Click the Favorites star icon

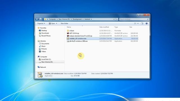(39, 28)
